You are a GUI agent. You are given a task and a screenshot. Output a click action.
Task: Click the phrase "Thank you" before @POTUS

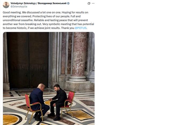[68, 28]
